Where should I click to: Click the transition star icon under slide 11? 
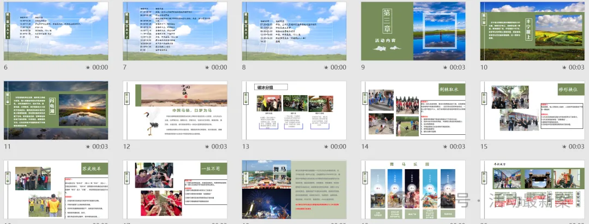tap(88, 146)
